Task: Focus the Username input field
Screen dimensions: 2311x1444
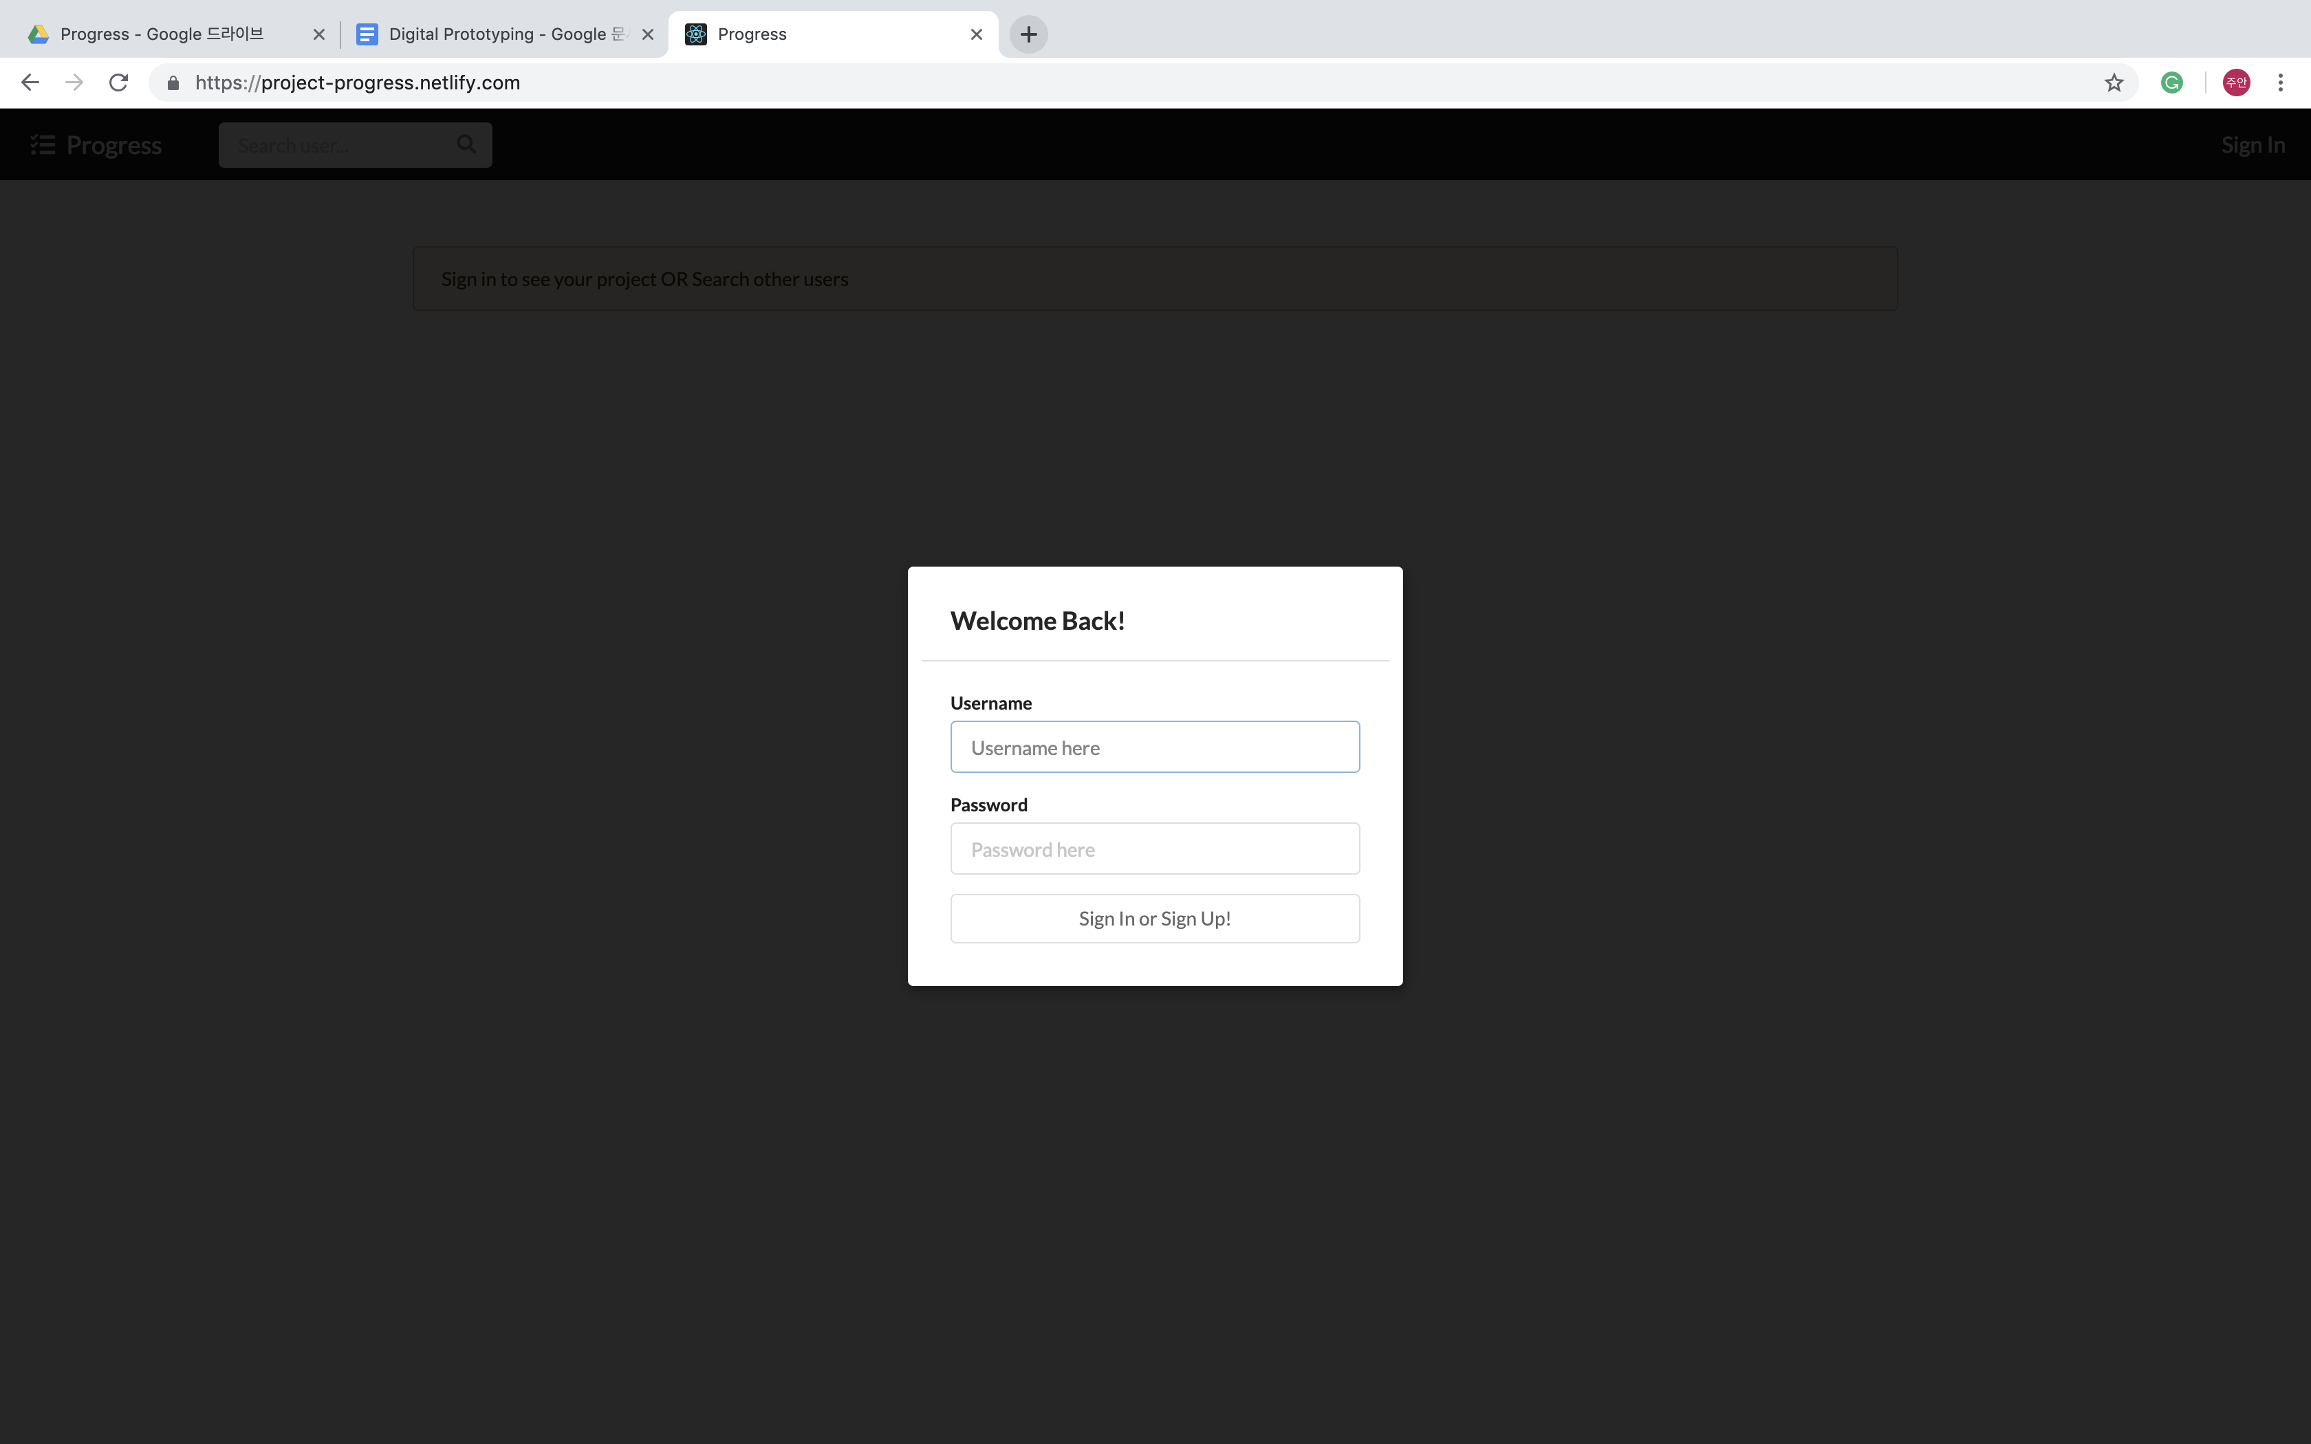Action: point(1155,747)
